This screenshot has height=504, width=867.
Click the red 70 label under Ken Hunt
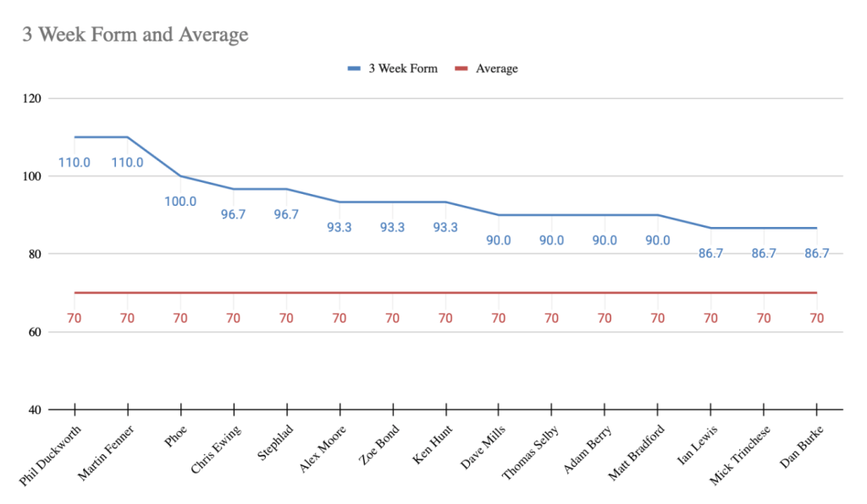(x=445, y=318)
